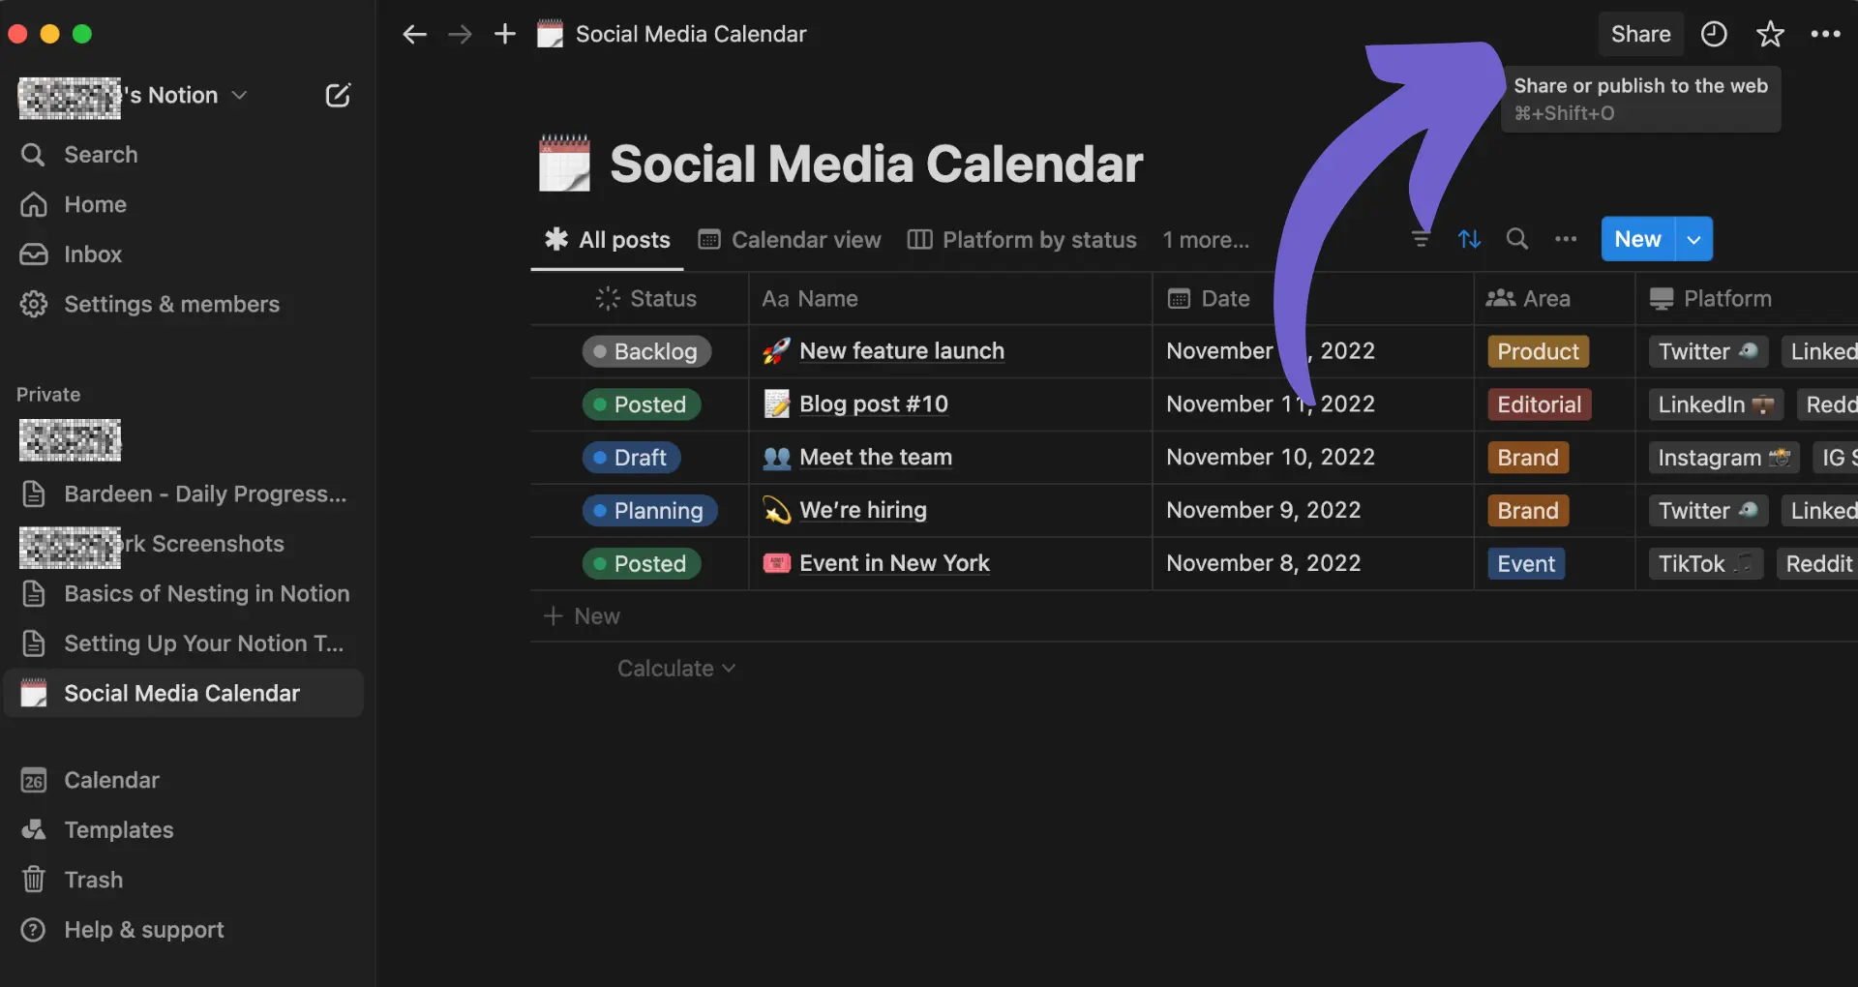Click the rocket icon of New feature launch

click(776, 351)
